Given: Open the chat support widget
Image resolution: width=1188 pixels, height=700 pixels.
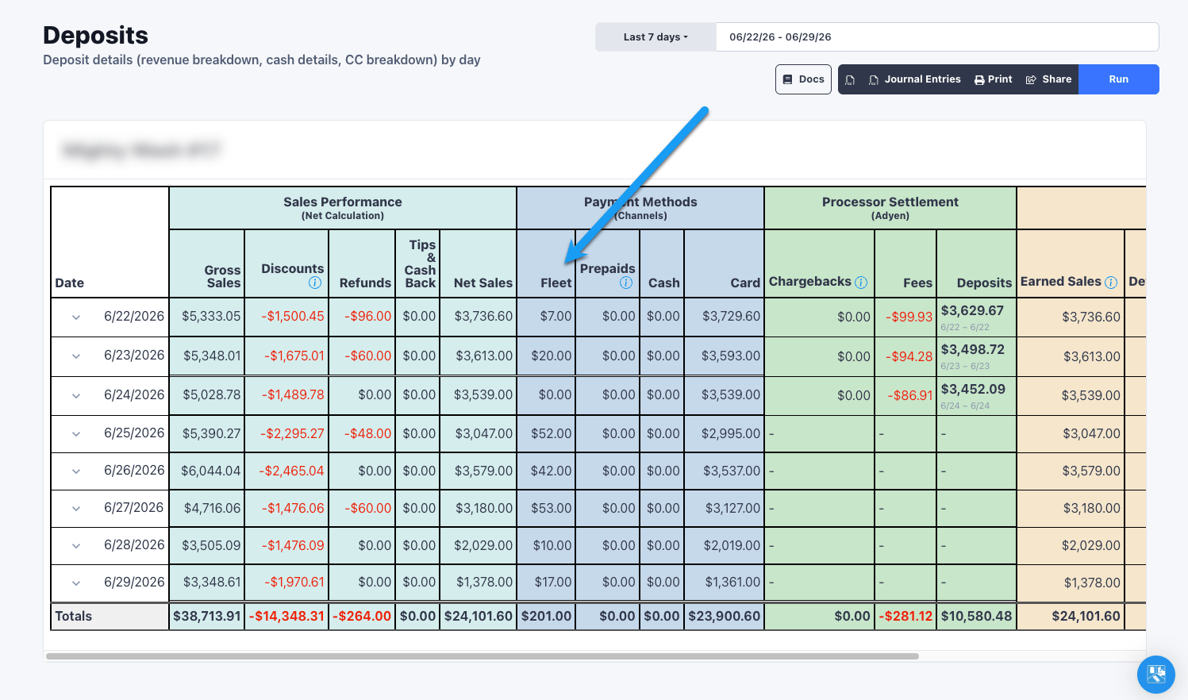Looking at the screenshot, I should click(1156, 675).
